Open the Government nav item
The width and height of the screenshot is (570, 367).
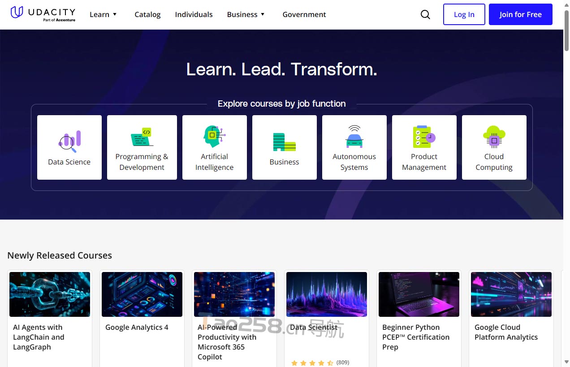(x=304, y=14)
